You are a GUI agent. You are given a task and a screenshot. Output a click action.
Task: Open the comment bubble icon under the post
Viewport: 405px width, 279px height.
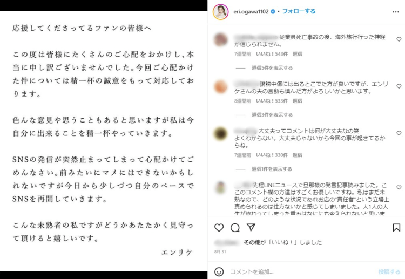coord(235,228)
